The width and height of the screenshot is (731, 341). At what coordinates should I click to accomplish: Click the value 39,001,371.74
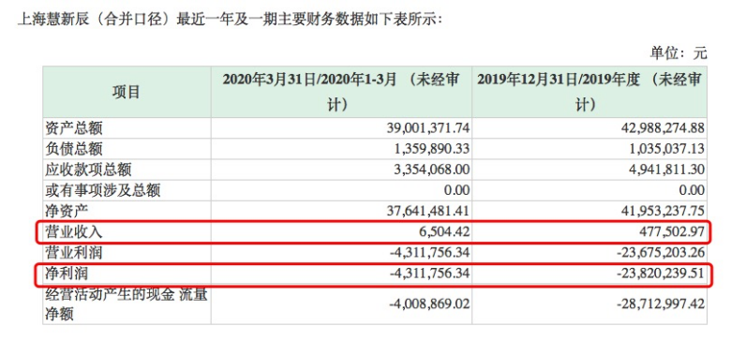(428, 128)
